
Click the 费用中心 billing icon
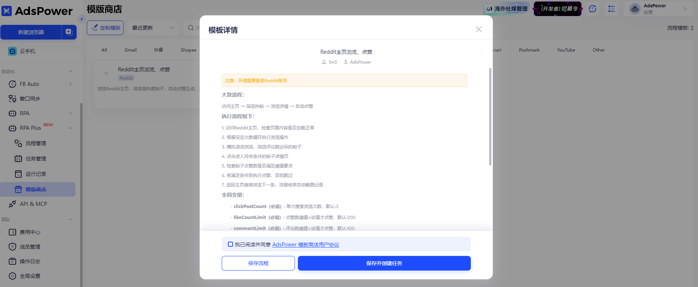pos(12,232)
